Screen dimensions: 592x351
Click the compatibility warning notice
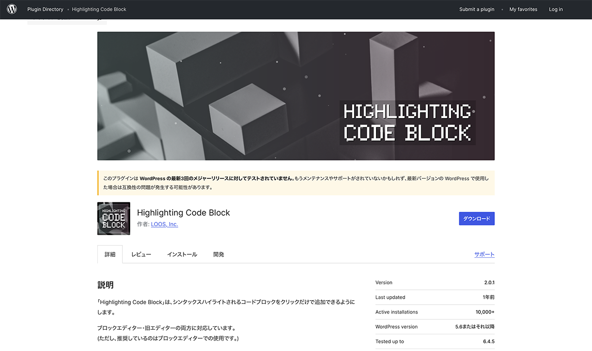pos(296,183)
